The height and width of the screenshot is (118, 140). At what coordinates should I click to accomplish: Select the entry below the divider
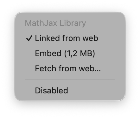[70, 91]
